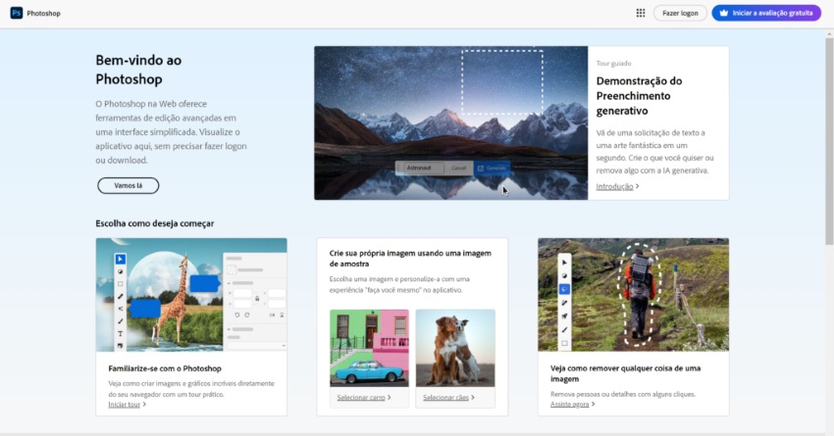This screenshot has width=834, height=436.
Task: Open the Assista agora link
Action: click(572, 404)
